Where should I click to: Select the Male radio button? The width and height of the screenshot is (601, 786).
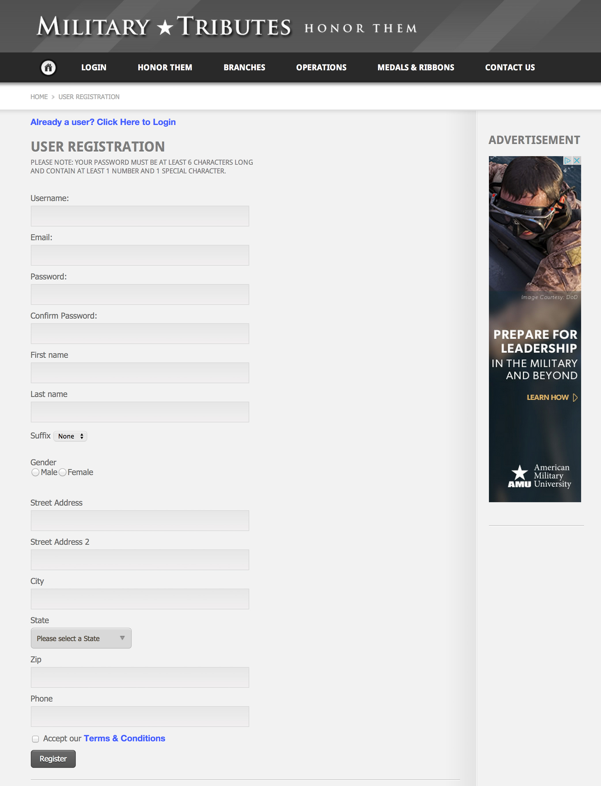click(35, 473)
